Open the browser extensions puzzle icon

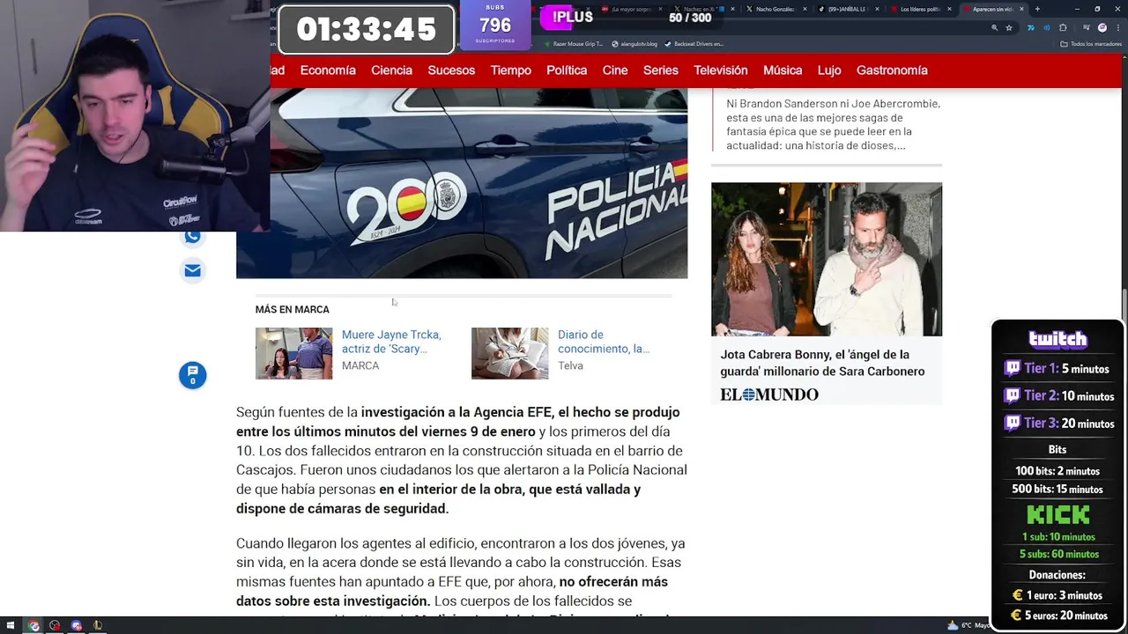pyautogui.click(x=1063, y=27)
